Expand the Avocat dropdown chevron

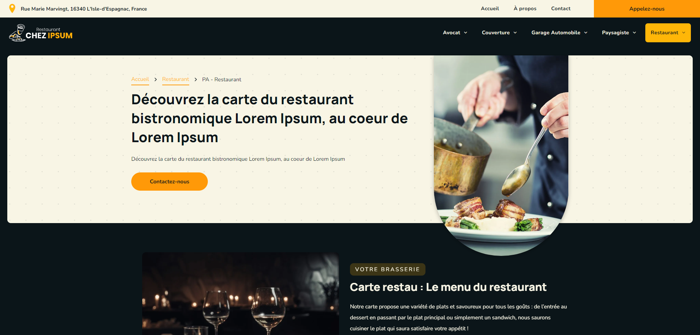pyautogui.click(x=466, y=33)
